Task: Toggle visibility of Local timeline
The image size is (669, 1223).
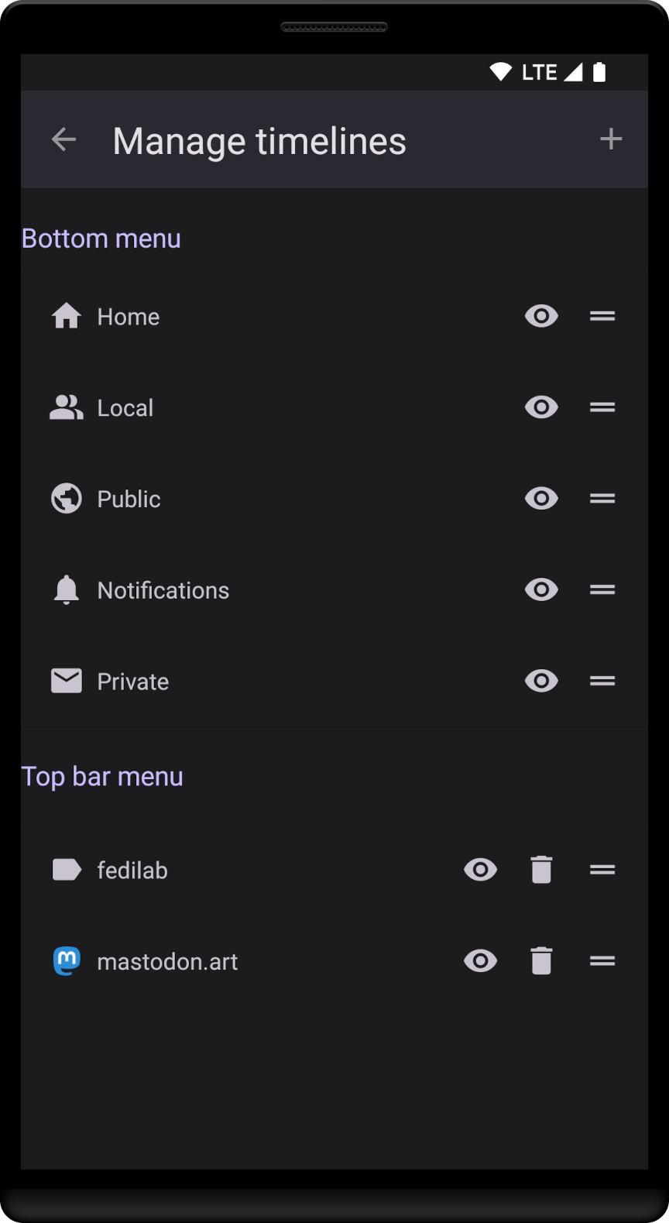Action: pyautogui.click(x=541, y=407)
